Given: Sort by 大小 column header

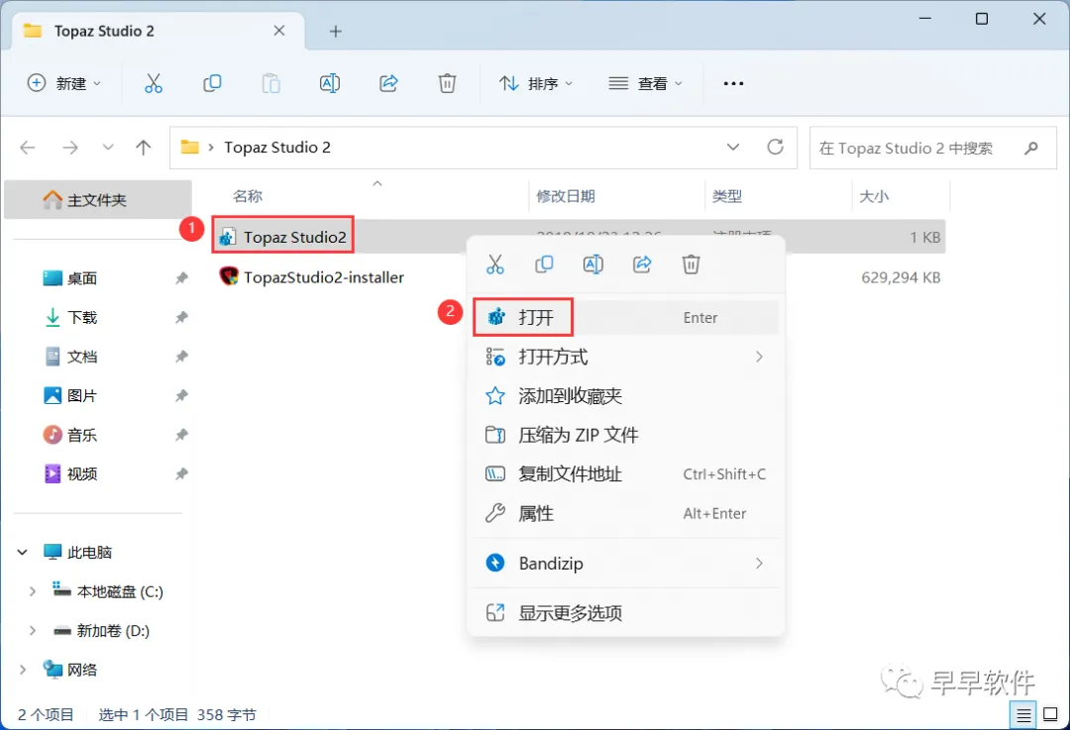Looking at the screenshot, I should (874, 196).
